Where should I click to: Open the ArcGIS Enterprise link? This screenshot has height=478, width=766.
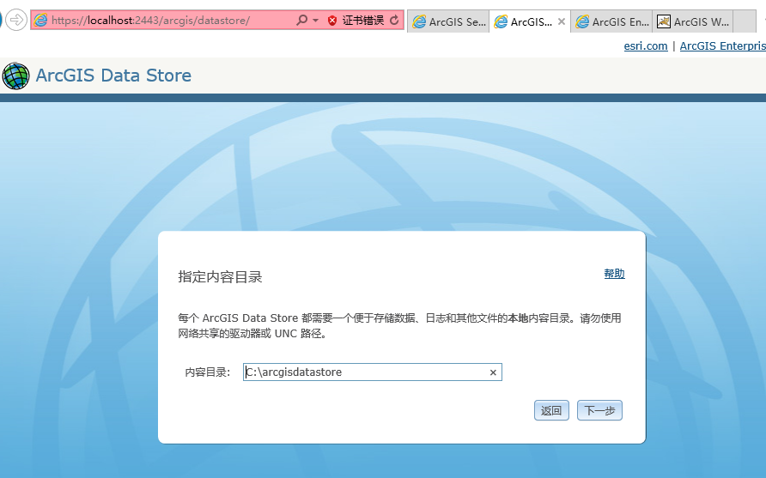(x=722, y=45)
